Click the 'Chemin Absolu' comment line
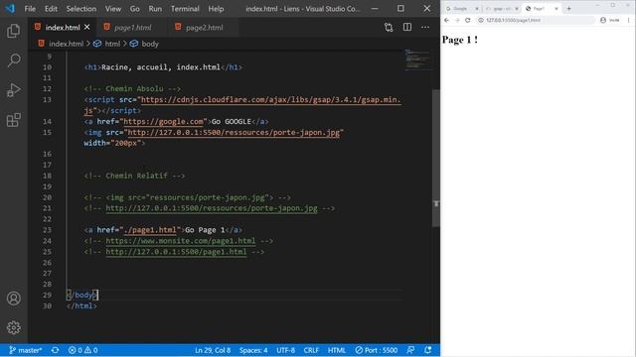636x357 pixels. click(x=132, y=88)
